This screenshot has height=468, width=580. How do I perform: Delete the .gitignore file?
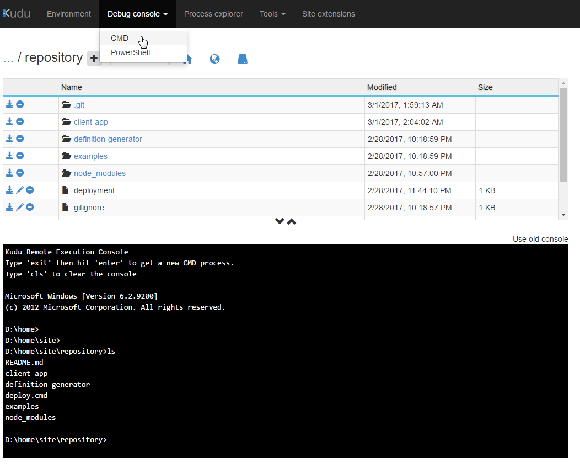(x=30, y=207)
